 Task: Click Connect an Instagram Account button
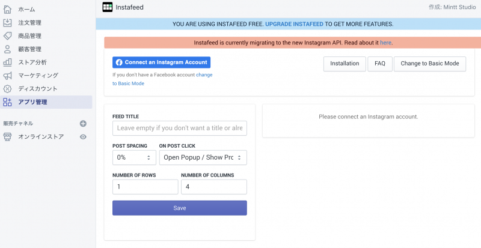161,62
